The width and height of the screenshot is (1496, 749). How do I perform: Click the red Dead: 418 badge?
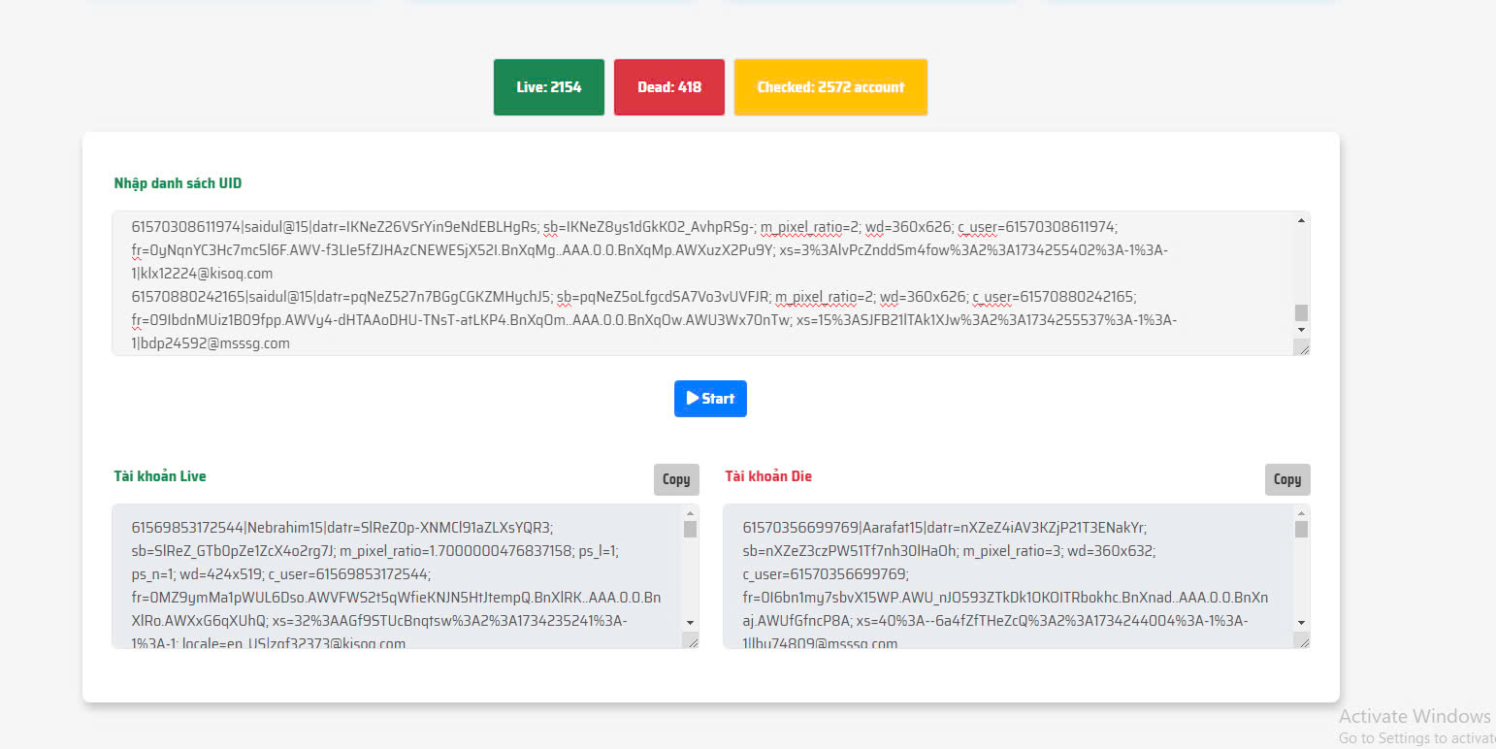click(669, 87)
